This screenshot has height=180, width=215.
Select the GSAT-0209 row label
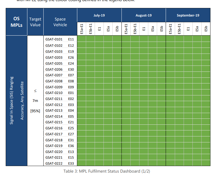[54, 87]
